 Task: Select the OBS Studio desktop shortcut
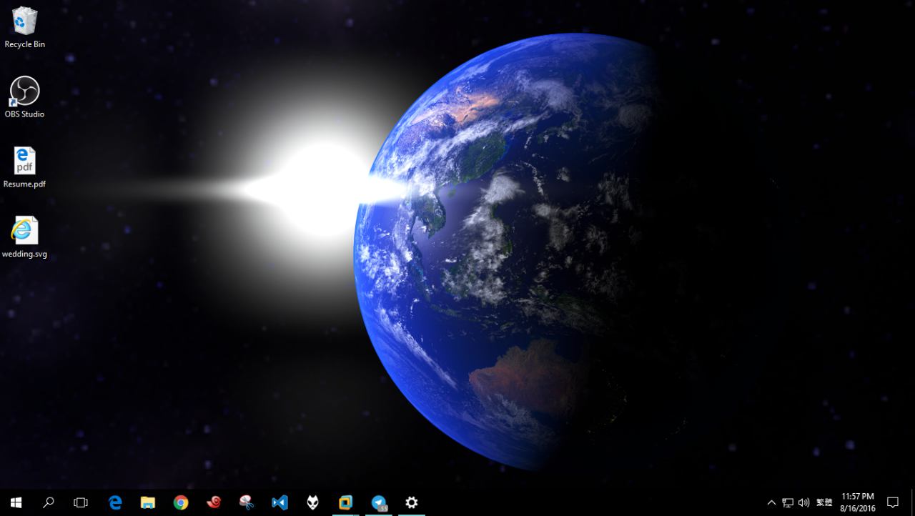coord(24,96)
